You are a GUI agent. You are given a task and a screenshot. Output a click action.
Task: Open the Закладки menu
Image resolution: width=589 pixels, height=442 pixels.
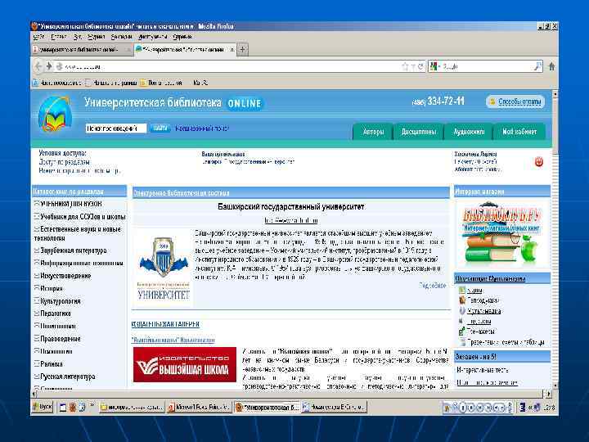[122, 37]
